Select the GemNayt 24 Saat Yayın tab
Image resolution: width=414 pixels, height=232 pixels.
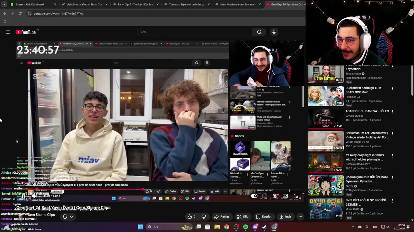click(x=285, y=5)
